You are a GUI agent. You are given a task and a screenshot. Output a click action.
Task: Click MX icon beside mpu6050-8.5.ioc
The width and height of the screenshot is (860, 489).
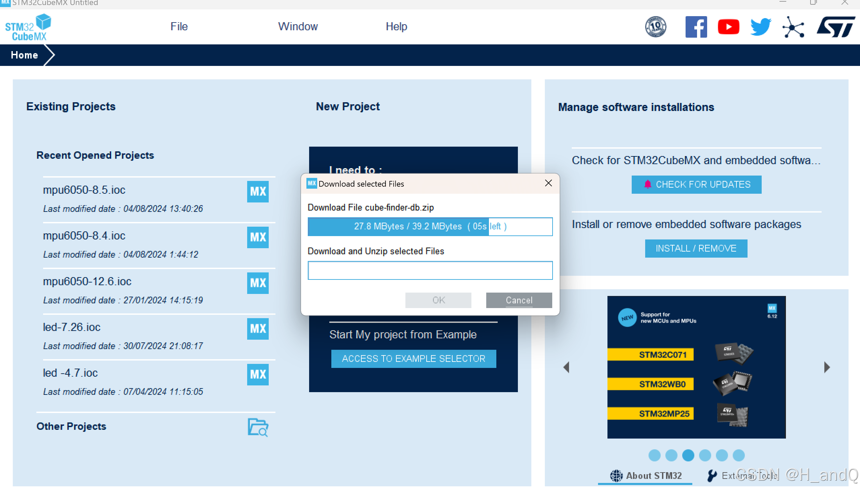(258, 192)
